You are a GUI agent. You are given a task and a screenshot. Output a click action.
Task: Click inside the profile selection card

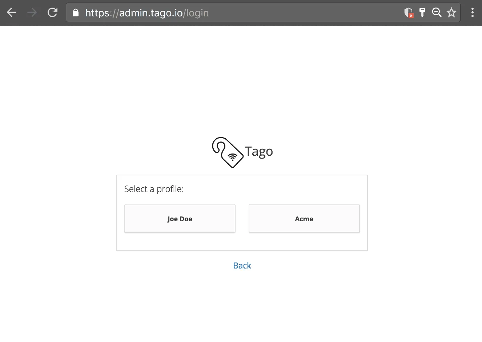coord(242,242)
